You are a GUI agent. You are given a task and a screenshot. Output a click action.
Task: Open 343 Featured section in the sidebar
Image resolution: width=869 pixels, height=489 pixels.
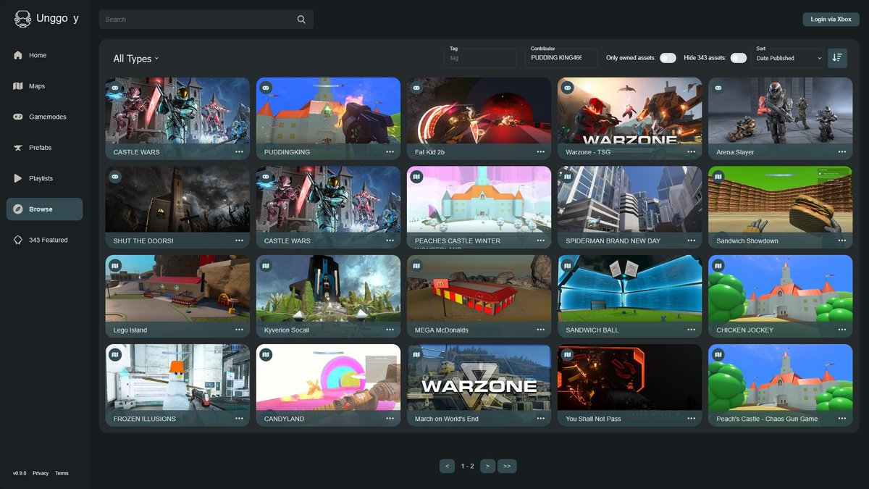[x=44, y=240]
